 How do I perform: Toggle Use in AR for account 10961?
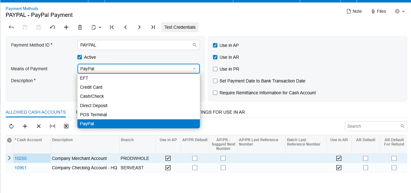point(339,168)
